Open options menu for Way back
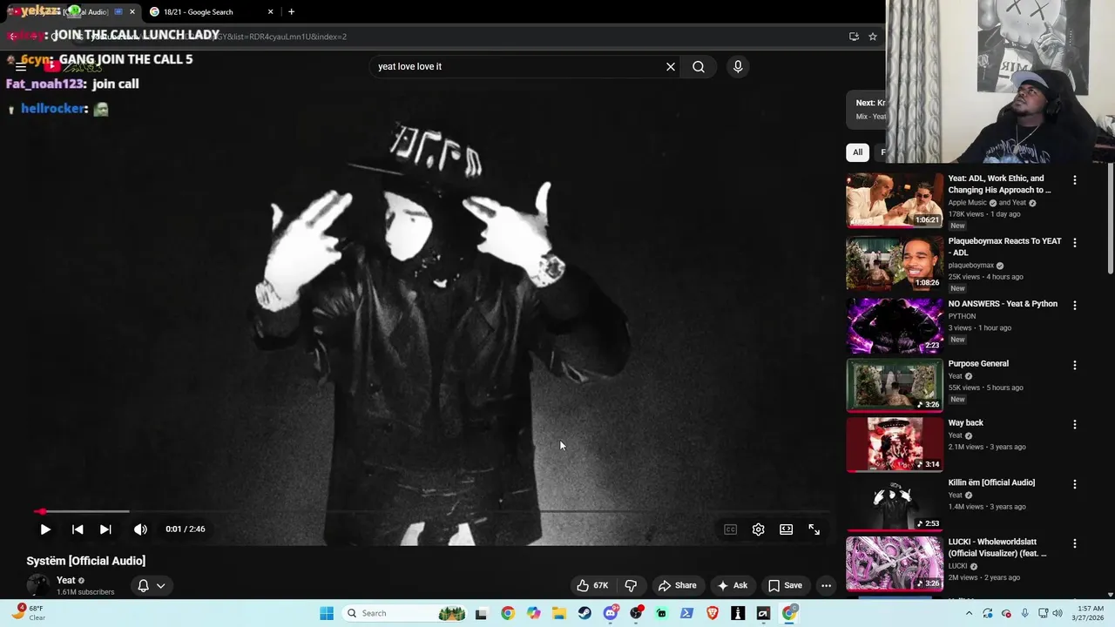Image resolution: width=1115 pixels, height=627 pixels. click(1075, 424)
